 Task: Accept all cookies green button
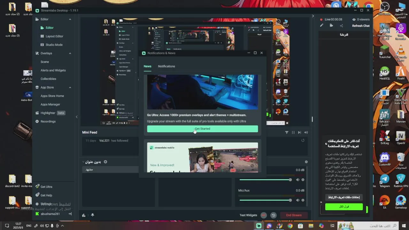[x=344, y=207]
